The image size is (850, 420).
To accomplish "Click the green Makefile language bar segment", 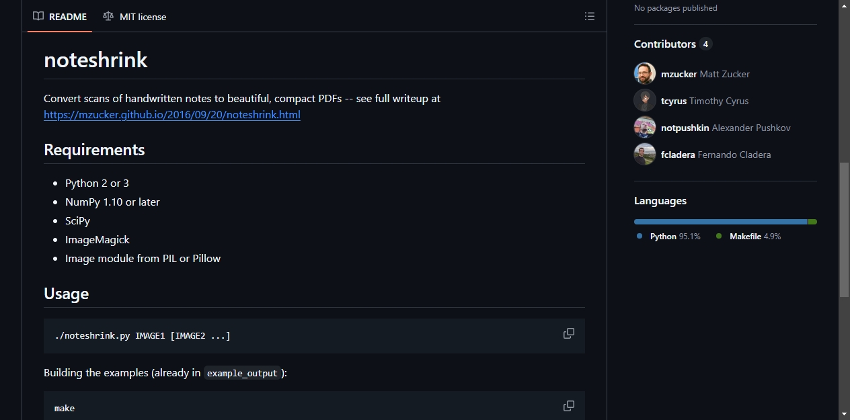I will (x=812, y=222).
